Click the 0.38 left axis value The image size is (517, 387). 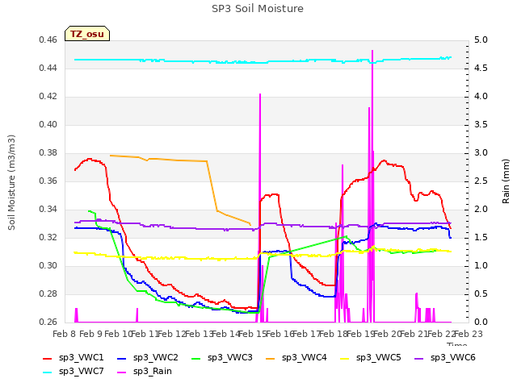48,152
